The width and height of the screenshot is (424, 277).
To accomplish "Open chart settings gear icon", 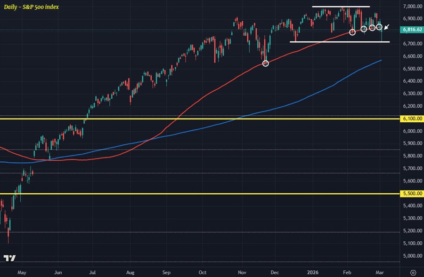I will pyautogui.click(x=413, y=272).
